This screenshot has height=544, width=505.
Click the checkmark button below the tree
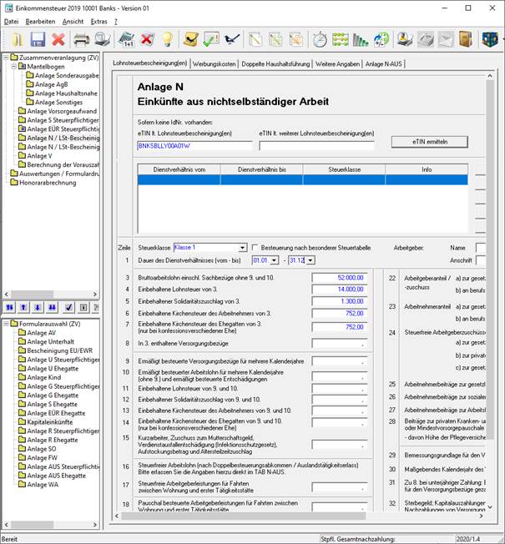(x=68, y=307)
